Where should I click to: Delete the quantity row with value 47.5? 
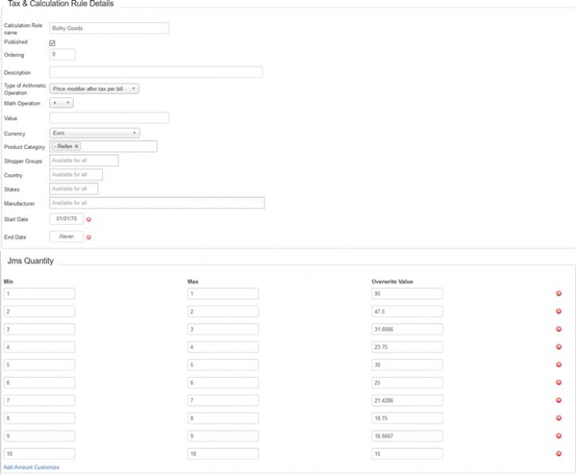pos(559,311)
